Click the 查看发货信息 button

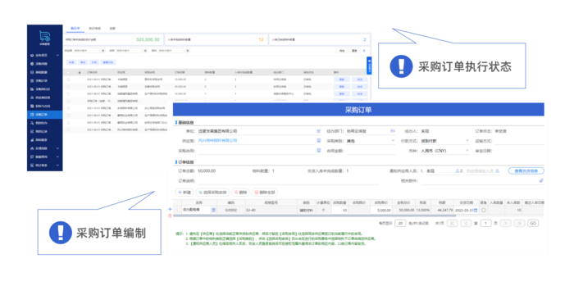click(526, 171)
